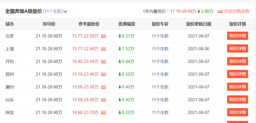The width and height of the screenshot is (256, 123).
Task: Select the lowest price 13.77-22.46万
Action: (x=85, y=49)
